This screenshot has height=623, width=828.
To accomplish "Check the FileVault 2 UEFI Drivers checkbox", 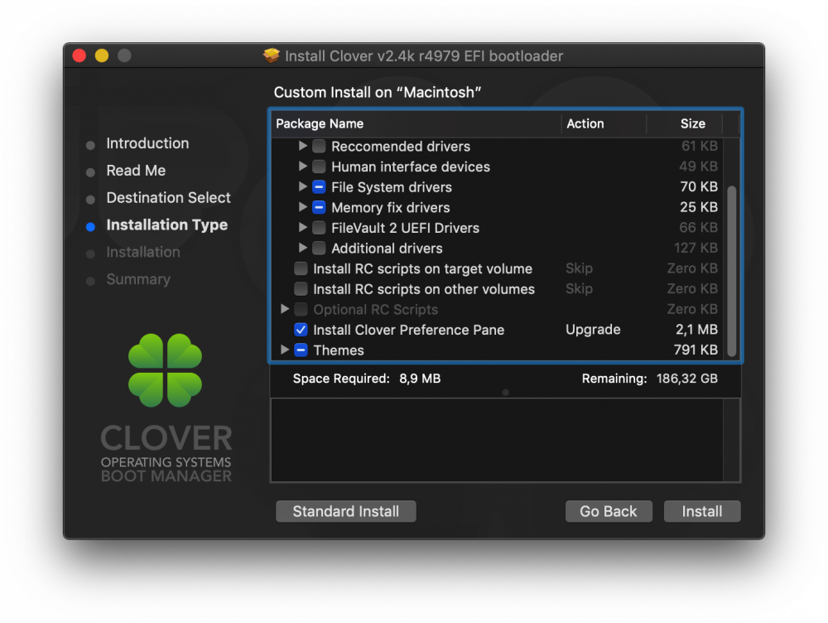I will (319, 228).
